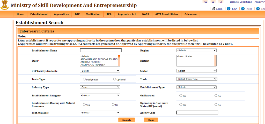
Task: Click the Login external-link icon
Action: (x=214, y=9)
